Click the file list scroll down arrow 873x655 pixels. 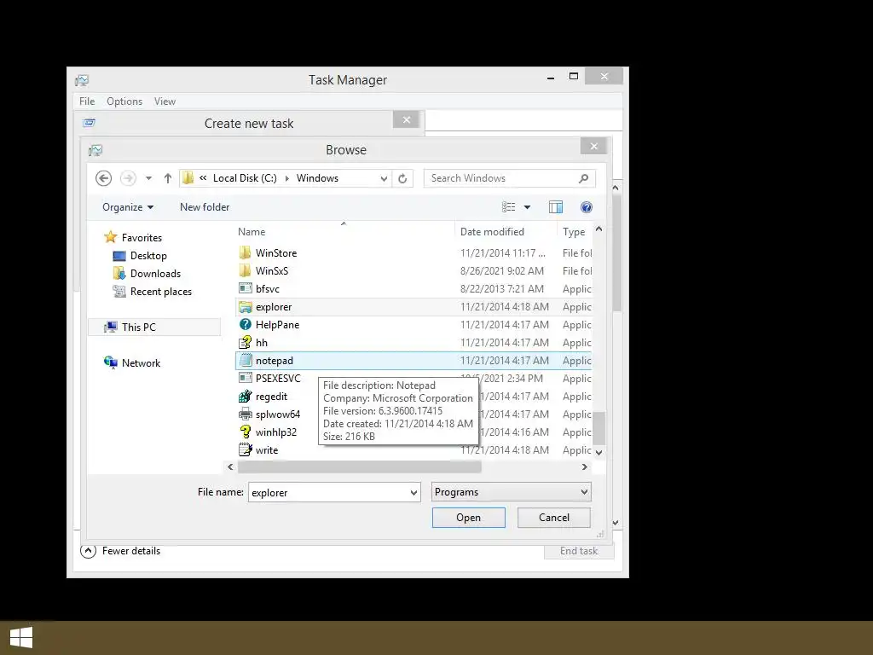pyautogui.click(x=598, y=452)
